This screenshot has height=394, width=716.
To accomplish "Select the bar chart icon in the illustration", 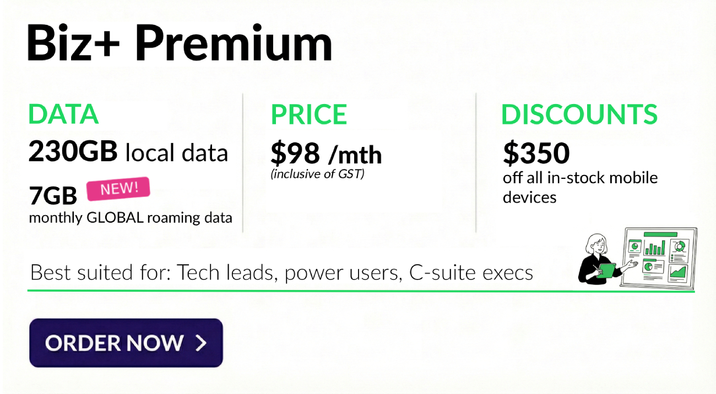I will tap(655, 247).
